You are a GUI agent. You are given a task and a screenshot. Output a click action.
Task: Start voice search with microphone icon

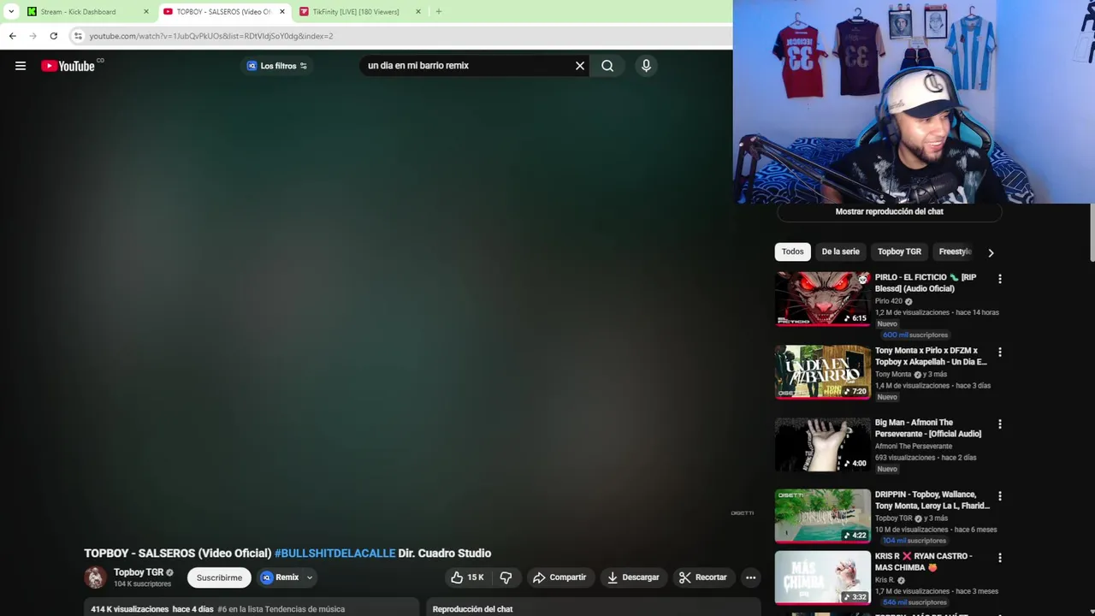point(646,66)
